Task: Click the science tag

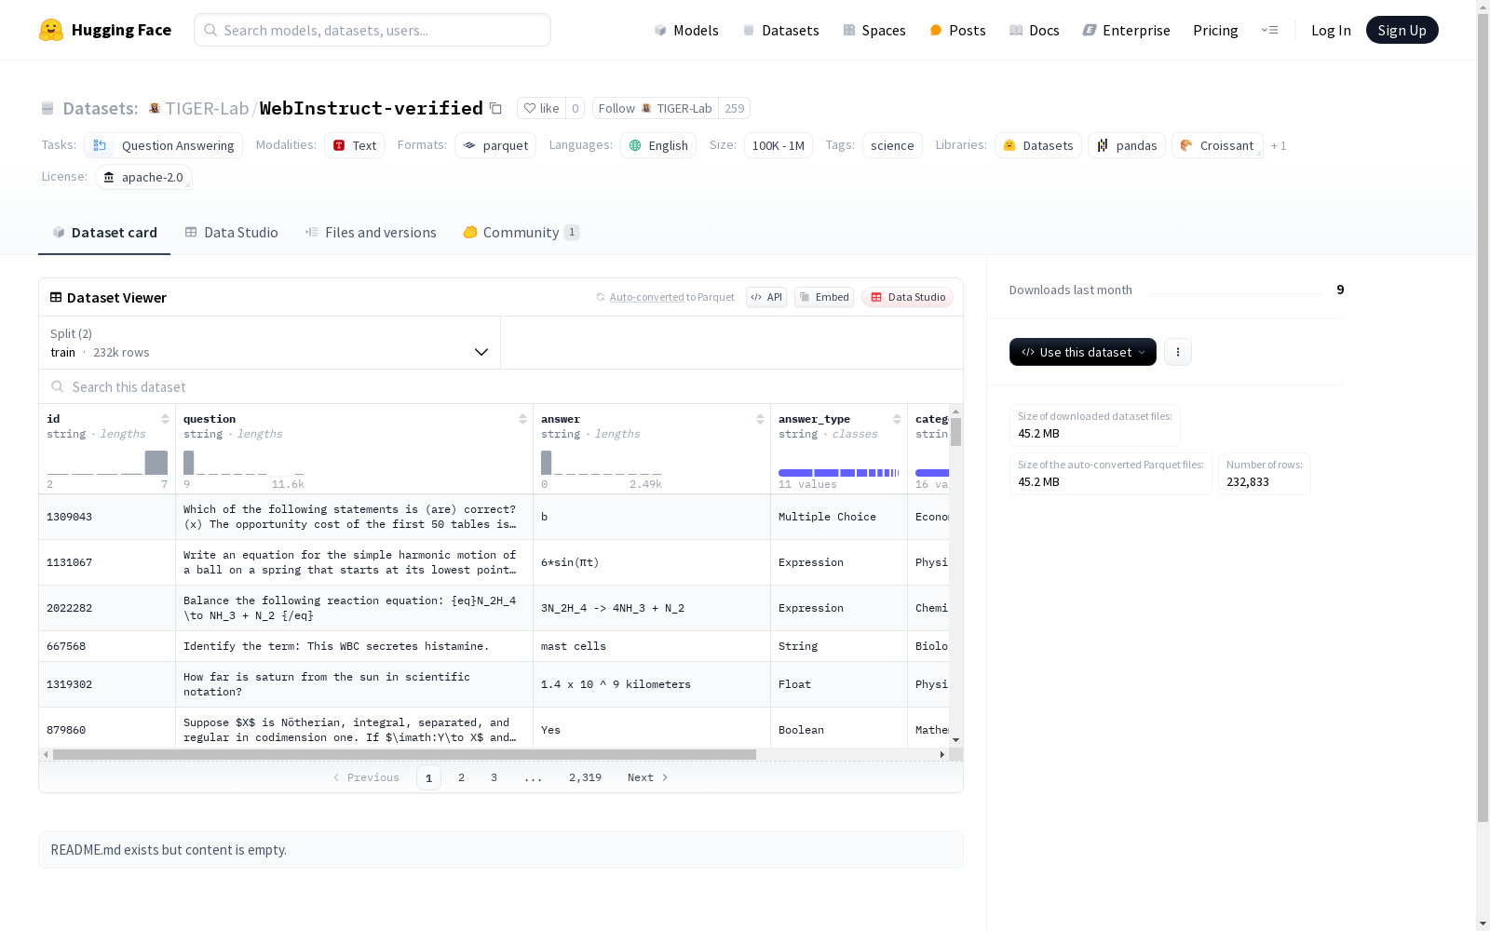Action: 892,145
